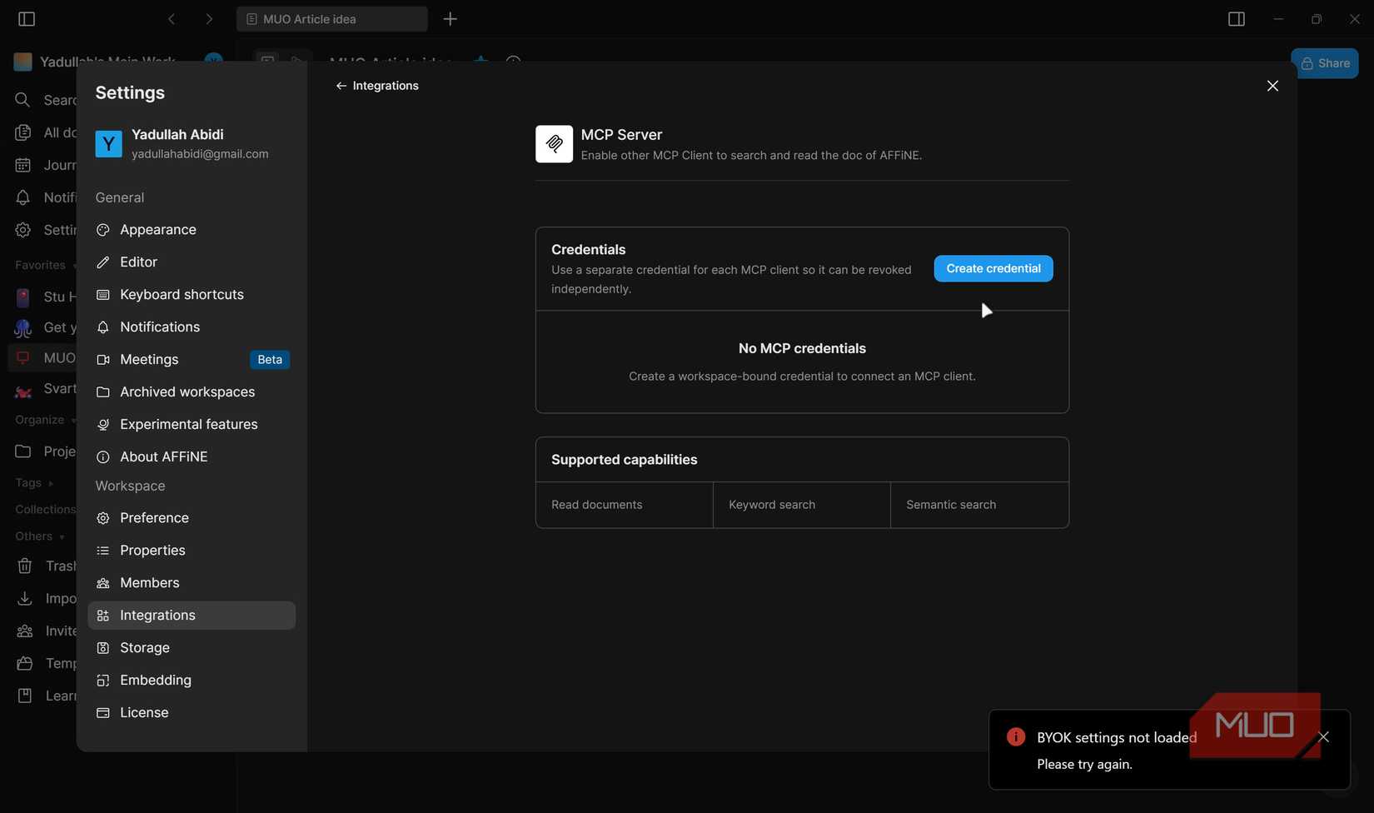Click the All docs icon in sidebar

pos(22,132)
